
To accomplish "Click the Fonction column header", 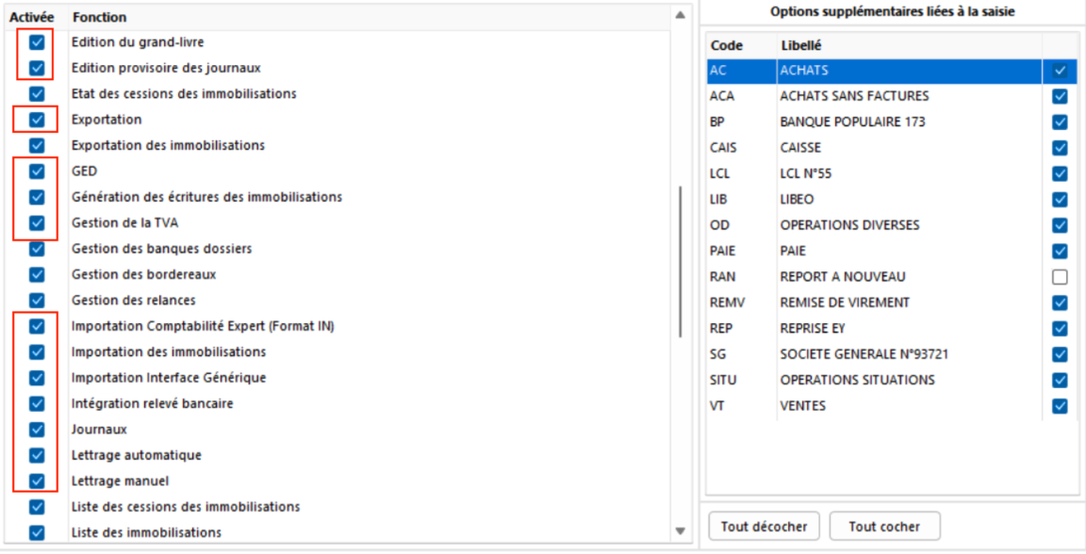I will click(99, 17).
